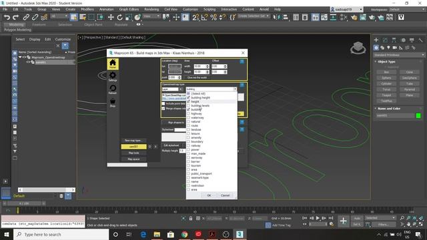The image size is (427, 240).
Task: Redo the action in the toolbar
Action: click(x=16, y=17)
